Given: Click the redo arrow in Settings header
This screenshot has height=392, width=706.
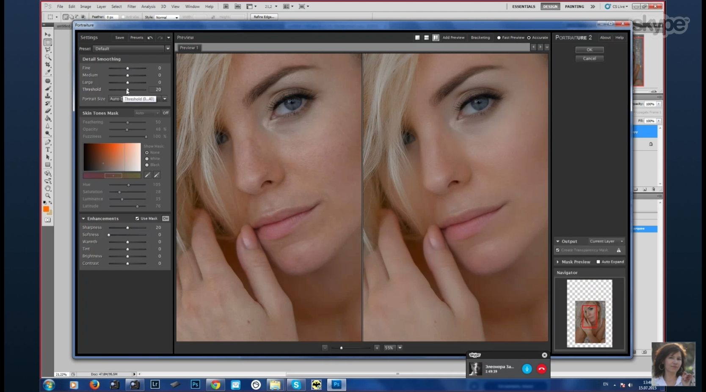Looking at the screenshot, I should pos(160,38).
